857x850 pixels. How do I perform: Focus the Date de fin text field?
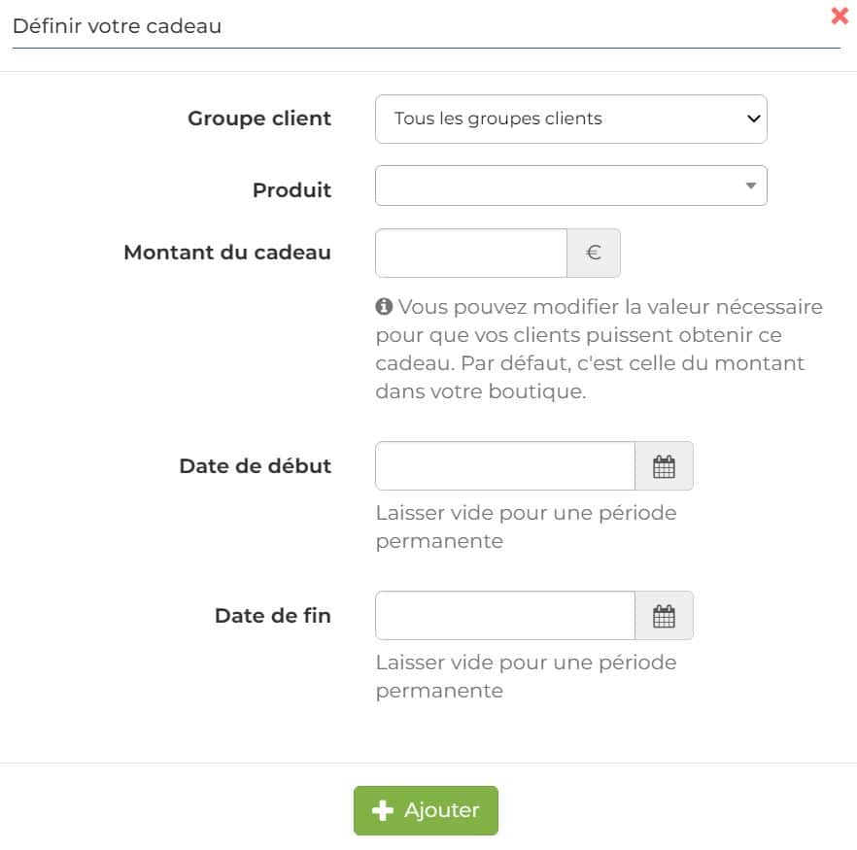pyautogui.click(x=505, y=616)
